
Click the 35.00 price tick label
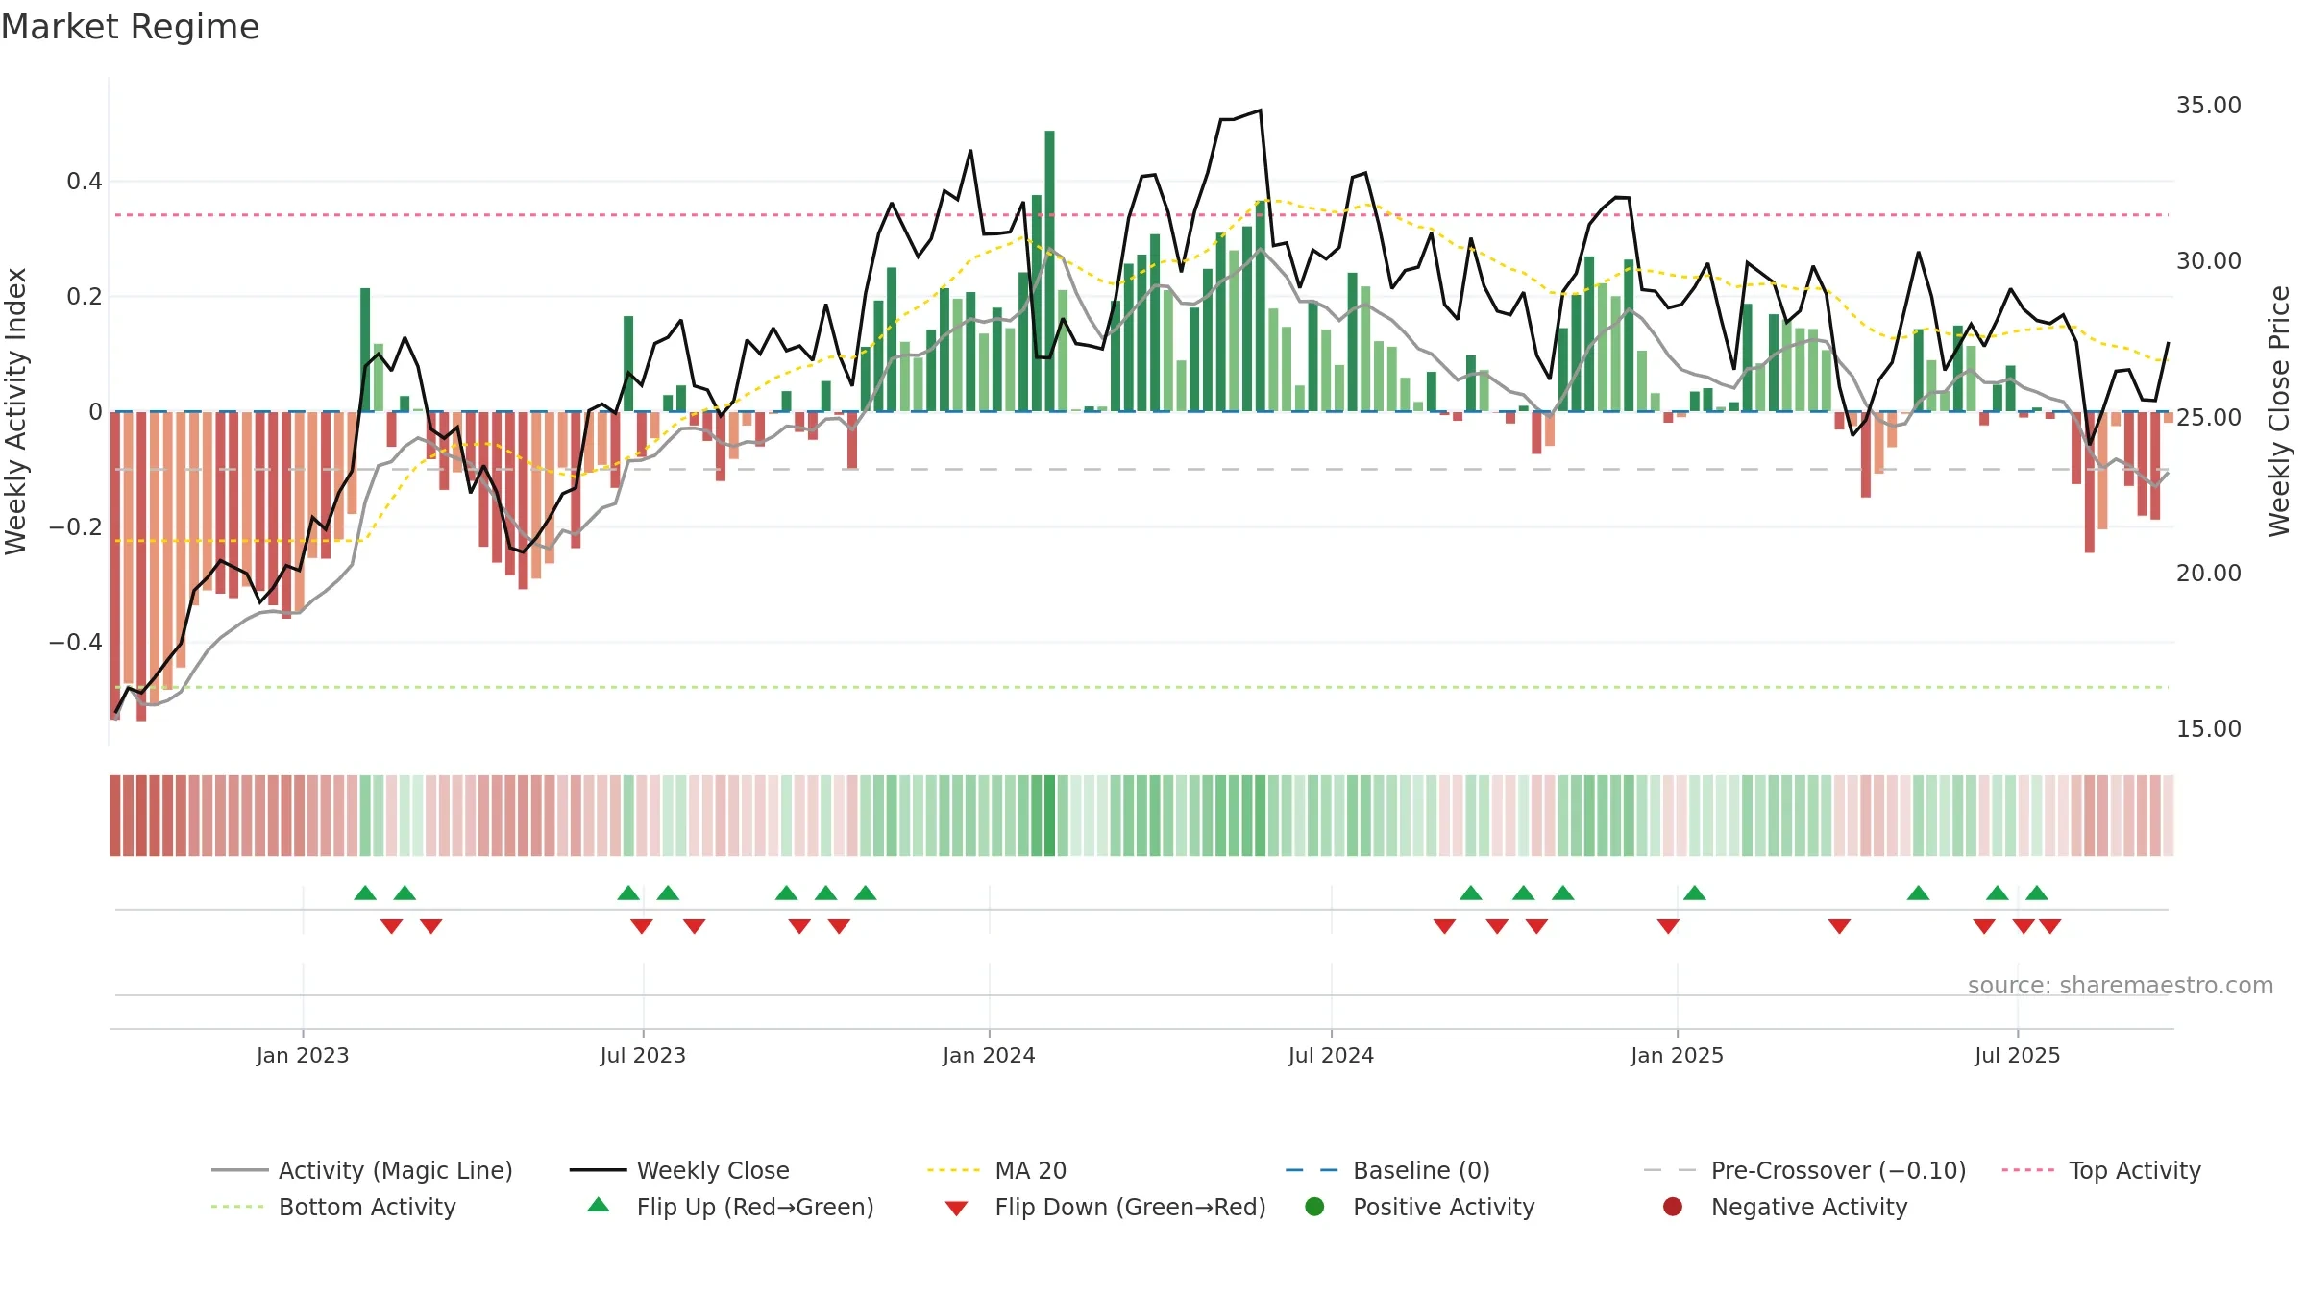(2208, 106)
